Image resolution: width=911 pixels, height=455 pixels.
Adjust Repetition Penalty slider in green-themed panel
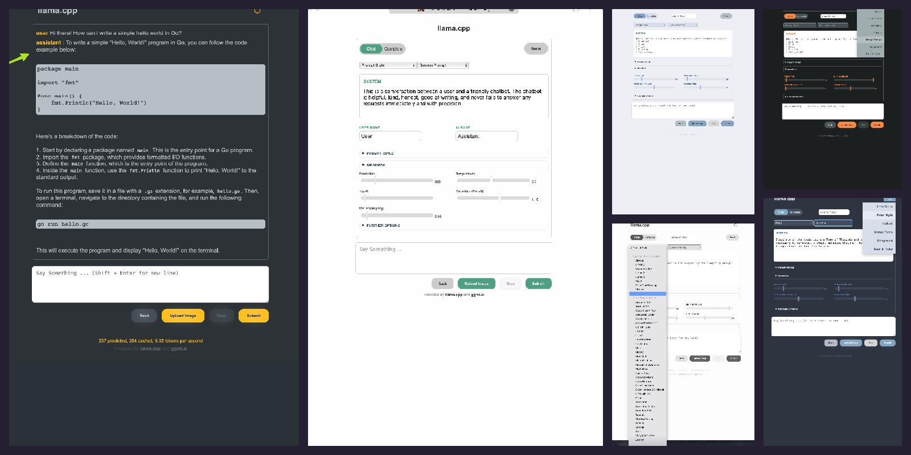tap(493, 198)
